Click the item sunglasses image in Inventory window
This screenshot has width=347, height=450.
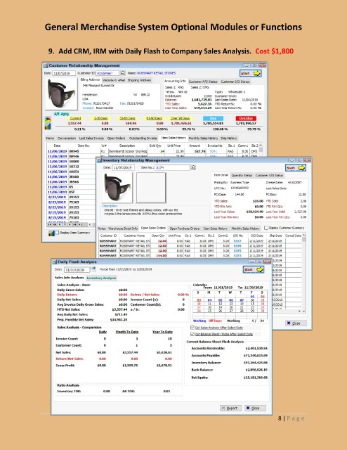pyautogui.click(x=117, y=188)
